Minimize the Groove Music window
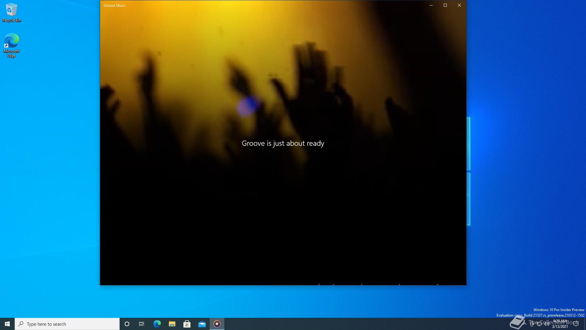Image resolution: width=586 pixels, height=330 pixels. [431, 5]
